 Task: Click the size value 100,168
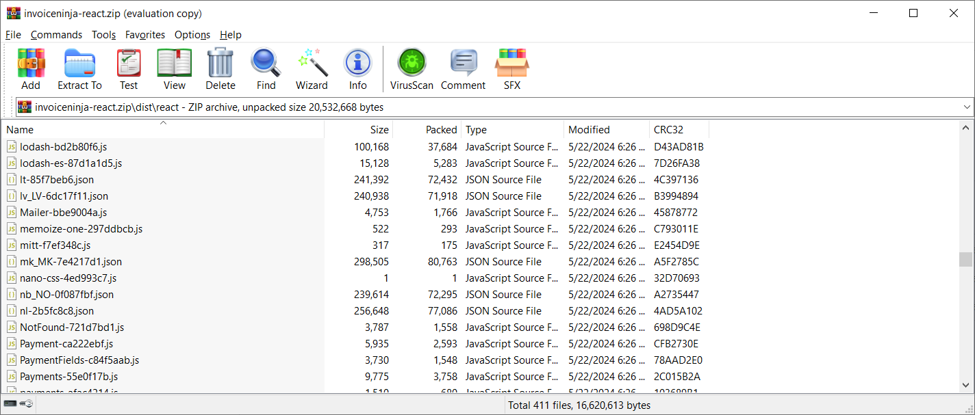tap(372, 146)
